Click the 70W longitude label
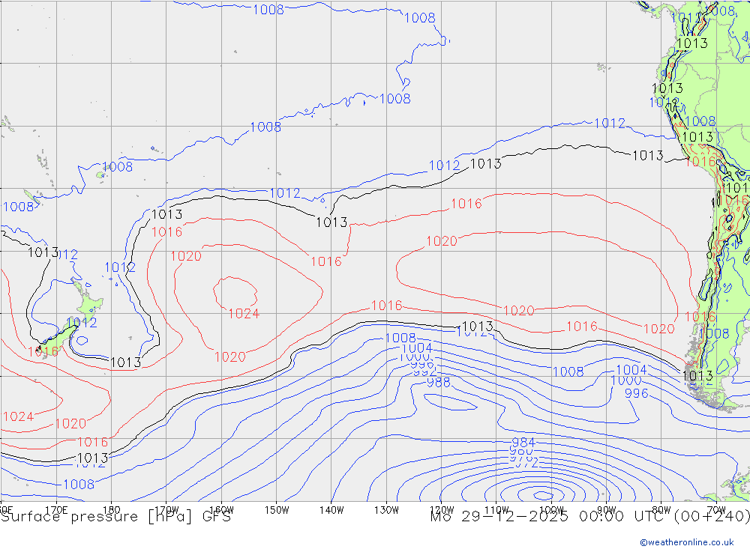Image resolution: width=750 pixels, height=549 pixels. coord(716,510)
